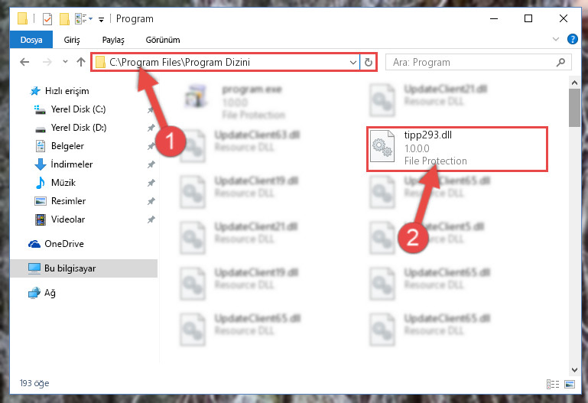588x403 pixels.
Task: Unpin İndirmeler using its pin icon
Action: pos(151,164)
